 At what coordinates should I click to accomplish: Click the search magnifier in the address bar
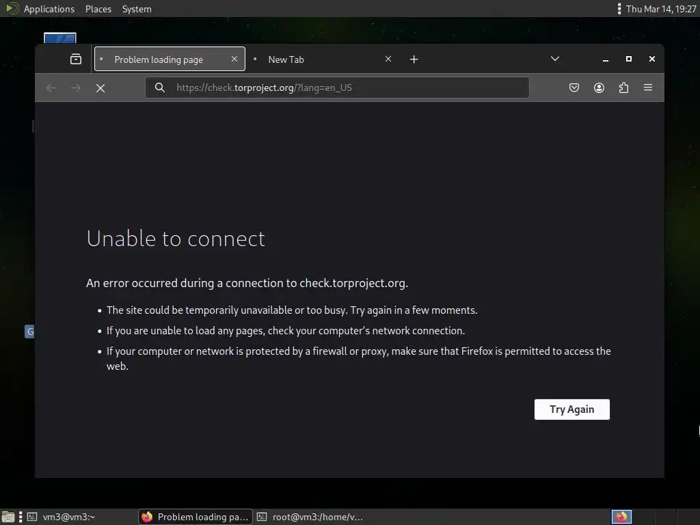pos(160,87)
